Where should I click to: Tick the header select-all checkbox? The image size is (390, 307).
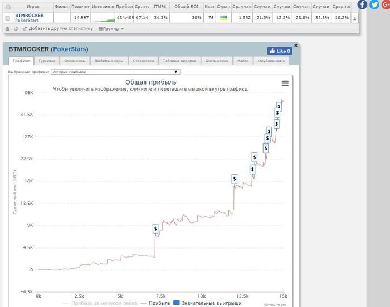point(8,7)
